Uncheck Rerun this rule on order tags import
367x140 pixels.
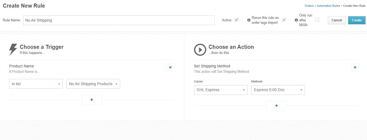coord(284,20)
